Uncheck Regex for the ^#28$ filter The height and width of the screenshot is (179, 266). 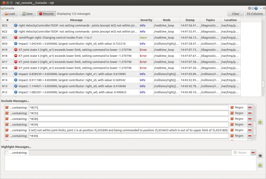[x=232, y=119]
